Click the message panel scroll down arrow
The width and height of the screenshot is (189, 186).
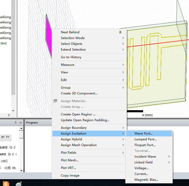(x=21, y=171)
